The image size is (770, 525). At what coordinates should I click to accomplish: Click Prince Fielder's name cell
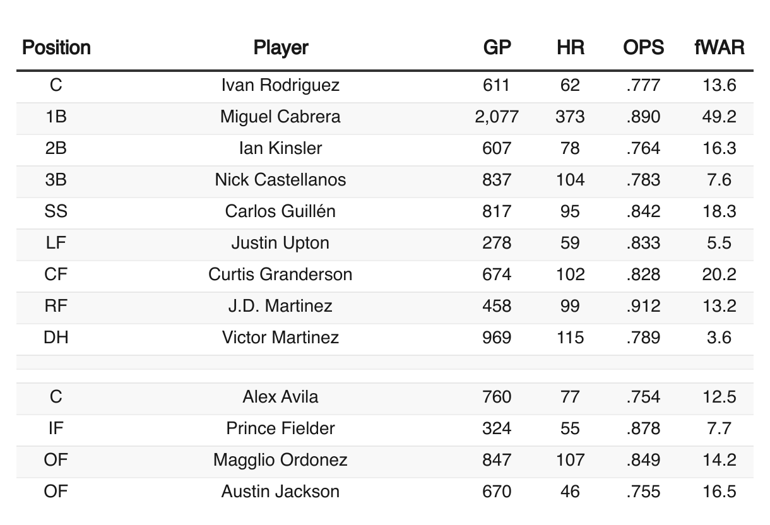[281, 428]
